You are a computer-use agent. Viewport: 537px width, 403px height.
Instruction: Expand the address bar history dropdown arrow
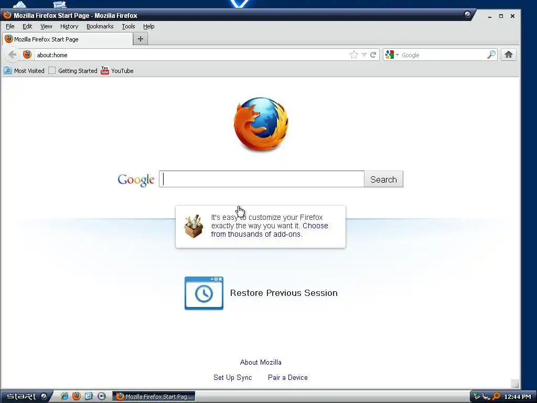tap(364, 55)
